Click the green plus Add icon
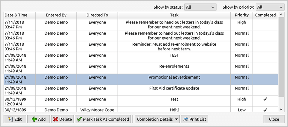This screenshot has height=127, width=288. pyautogui.click(x=34, y=119)
